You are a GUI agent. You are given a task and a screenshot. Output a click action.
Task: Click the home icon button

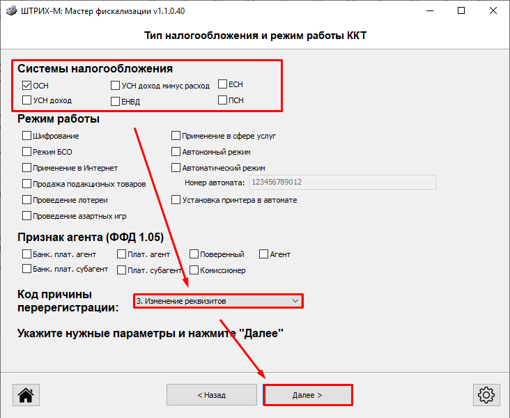[x=26, y=394]
